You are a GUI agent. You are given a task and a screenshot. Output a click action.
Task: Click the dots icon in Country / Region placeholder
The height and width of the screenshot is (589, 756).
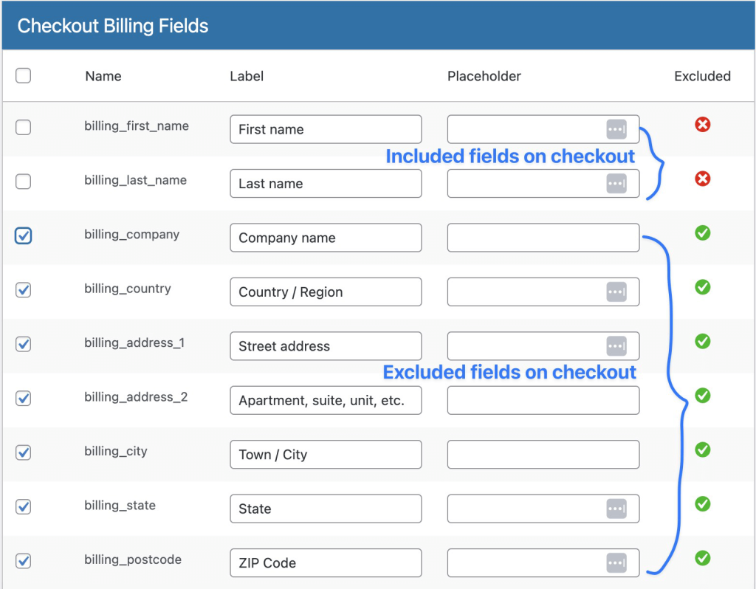pyautogui.click(x=616, y=292)
